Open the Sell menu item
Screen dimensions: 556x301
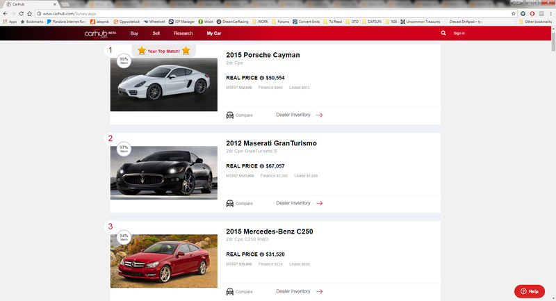(x=156, y=33)
